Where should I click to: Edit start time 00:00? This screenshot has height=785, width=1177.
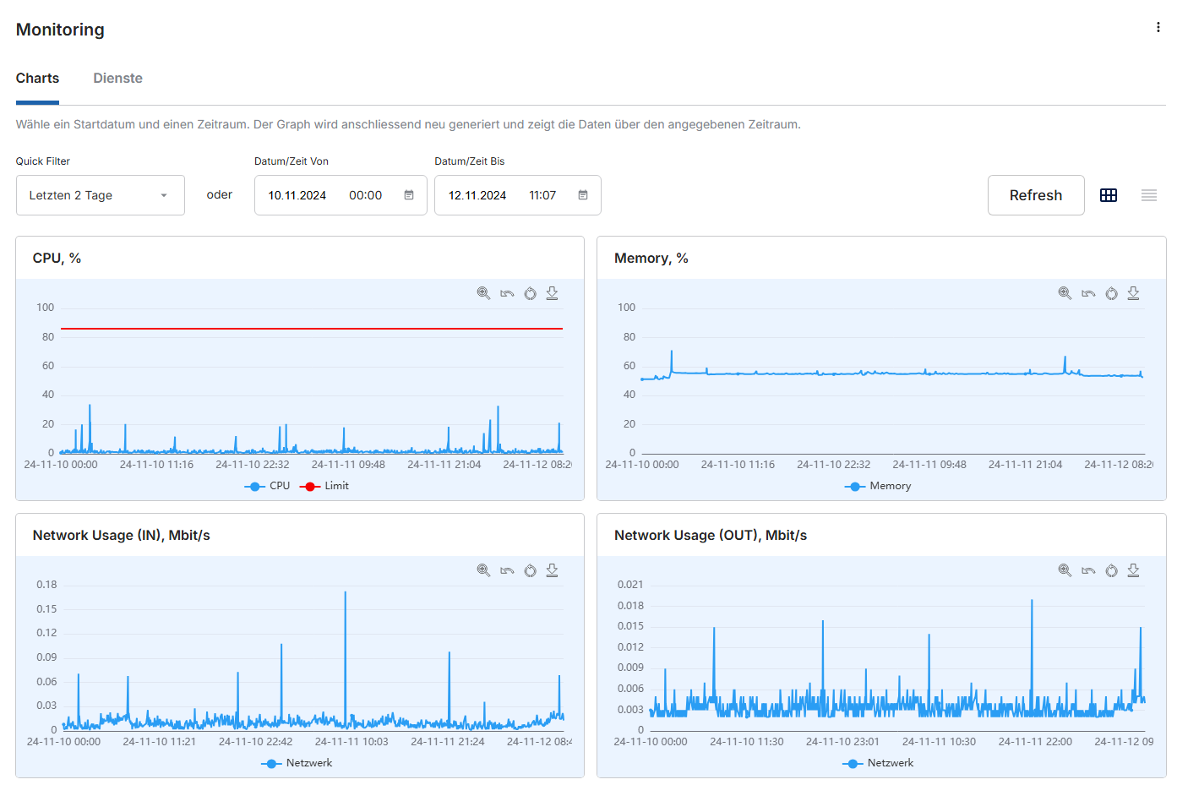[x=365, y=195]
